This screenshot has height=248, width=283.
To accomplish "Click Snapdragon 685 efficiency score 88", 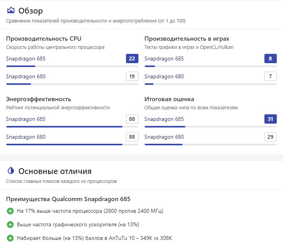I will 132,119.
